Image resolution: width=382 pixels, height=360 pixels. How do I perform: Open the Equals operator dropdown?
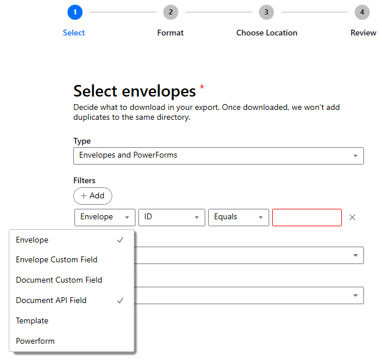coord(238,218)
